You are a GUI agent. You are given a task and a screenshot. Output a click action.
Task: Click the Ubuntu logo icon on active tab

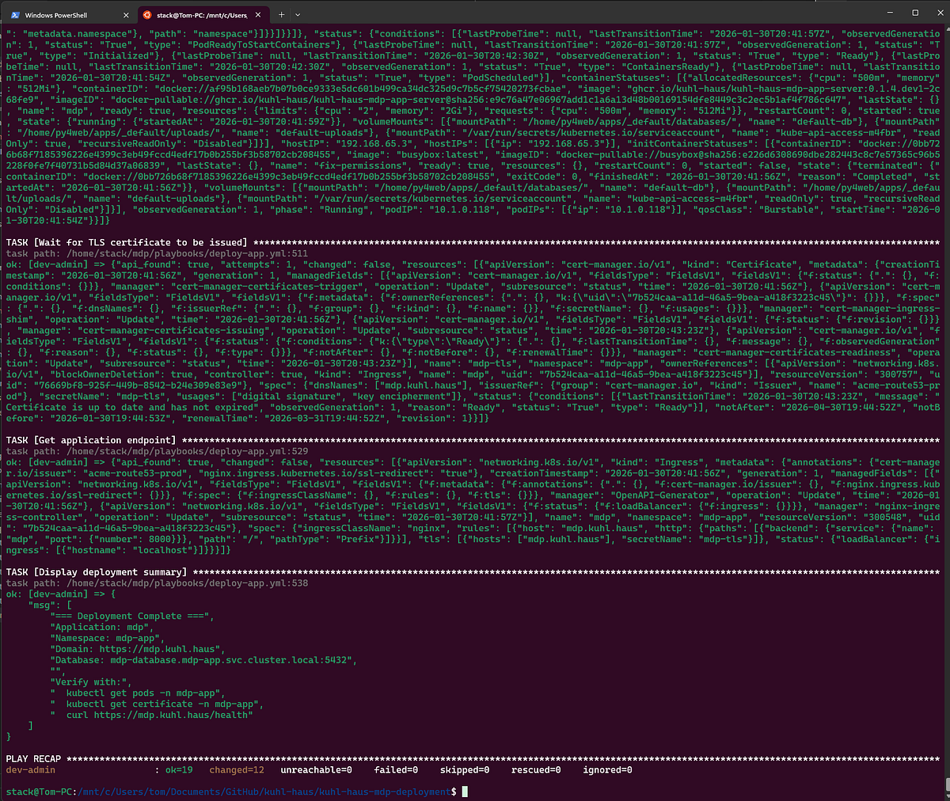(146, 15)
